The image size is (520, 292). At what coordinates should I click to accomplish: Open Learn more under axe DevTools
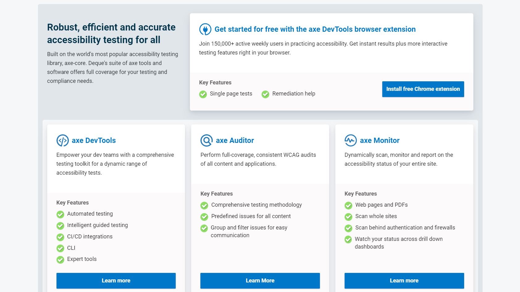point(116,281)
